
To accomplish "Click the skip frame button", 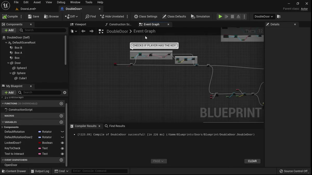I will [226, 17].
